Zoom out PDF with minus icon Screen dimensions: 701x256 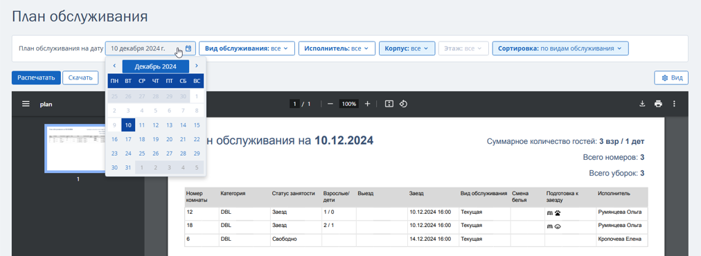click(330, 104)
